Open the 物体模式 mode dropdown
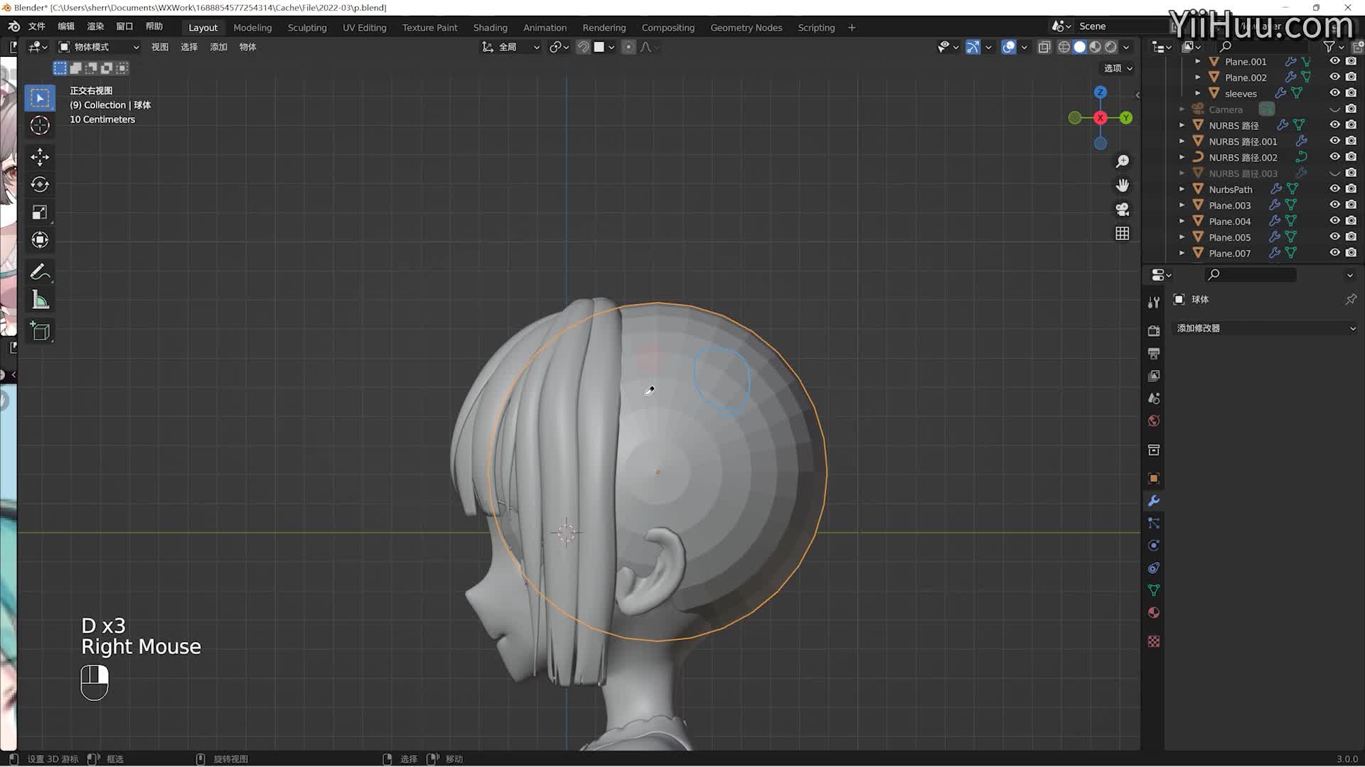This screenshot has width=1365, height=767. tap(99, 47)
